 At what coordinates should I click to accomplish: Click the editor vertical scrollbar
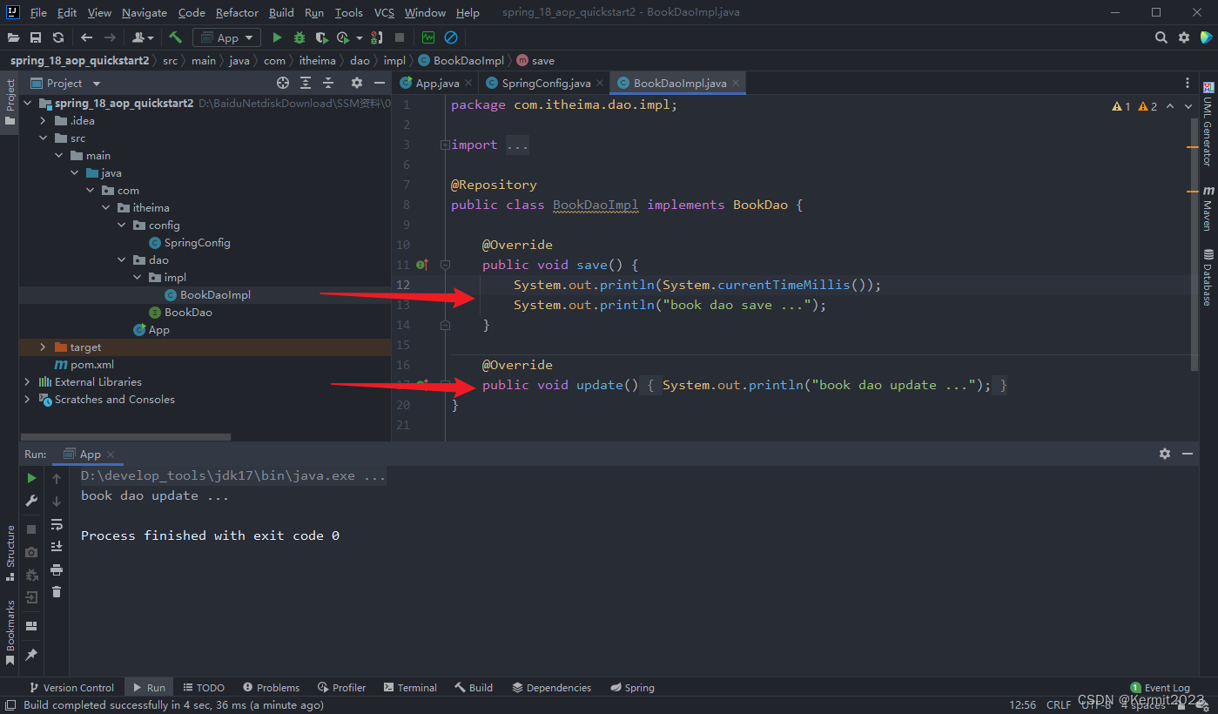point(1194,244)
